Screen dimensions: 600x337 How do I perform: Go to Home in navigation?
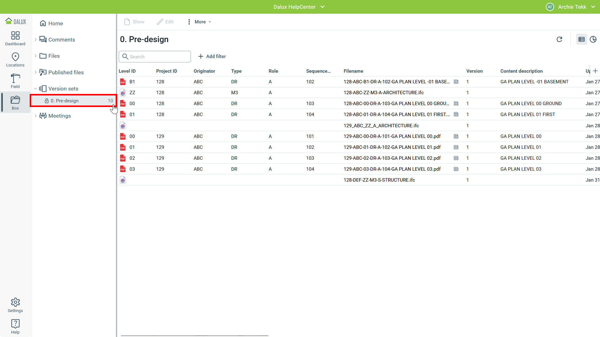(55, 23)
